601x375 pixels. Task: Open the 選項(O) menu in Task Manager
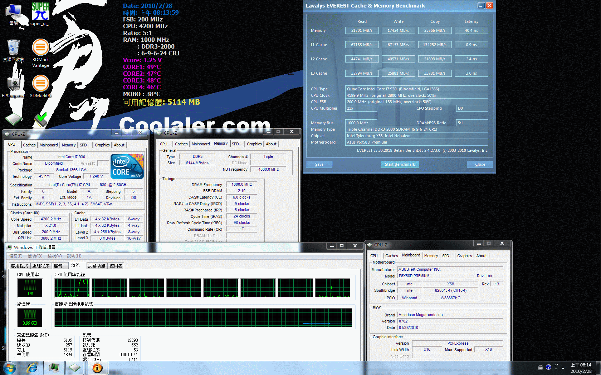click(35, 256)
